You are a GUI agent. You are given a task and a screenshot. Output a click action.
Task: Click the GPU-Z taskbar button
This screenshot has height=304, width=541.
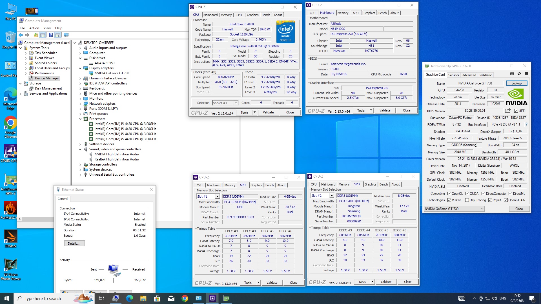point(226,298)
